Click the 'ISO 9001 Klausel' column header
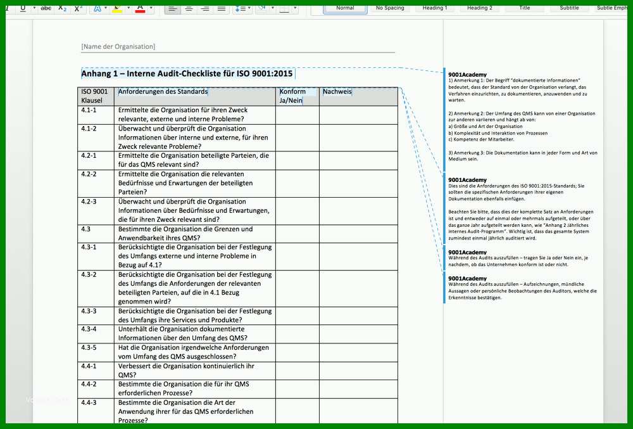This screenshot has height=429, width=633. coord(94,96)
